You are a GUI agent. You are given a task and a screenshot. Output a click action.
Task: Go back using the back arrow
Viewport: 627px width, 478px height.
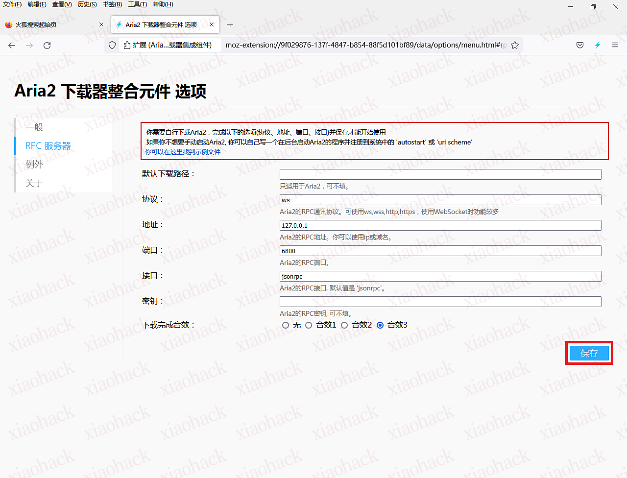click(x=12, y=45)
